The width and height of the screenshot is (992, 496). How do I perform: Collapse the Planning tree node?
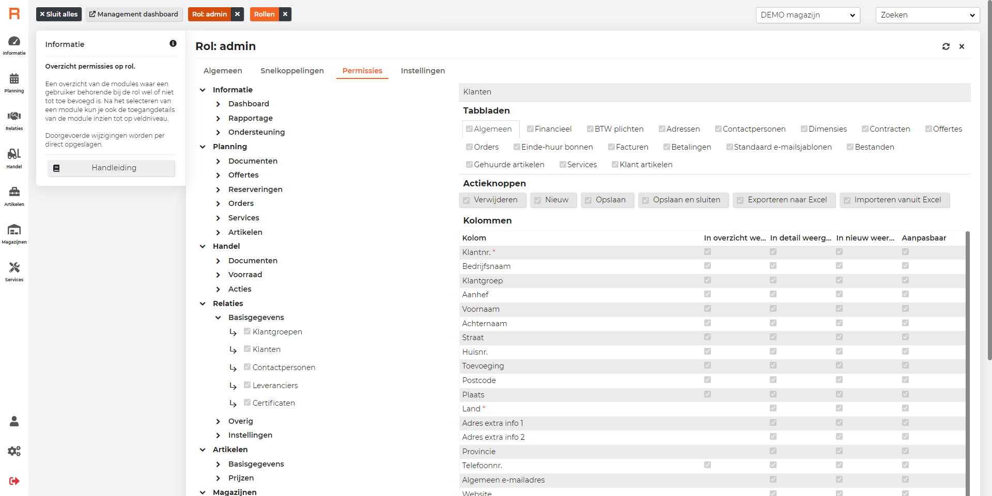coord(203,147)
